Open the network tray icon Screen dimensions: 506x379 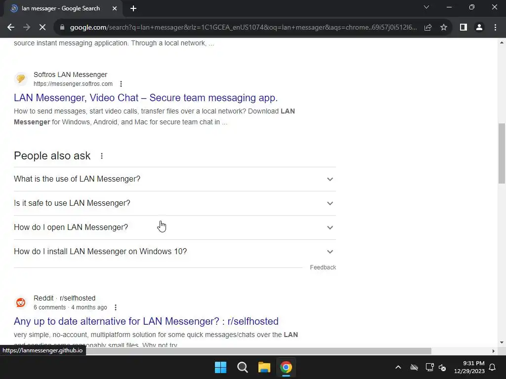coord(429,367)
